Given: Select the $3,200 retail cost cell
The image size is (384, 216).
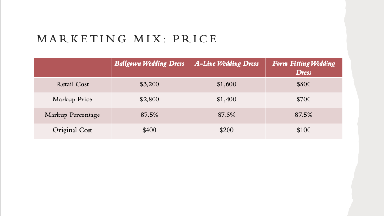Looking at the screenshot, I should [x=149, y=85].
